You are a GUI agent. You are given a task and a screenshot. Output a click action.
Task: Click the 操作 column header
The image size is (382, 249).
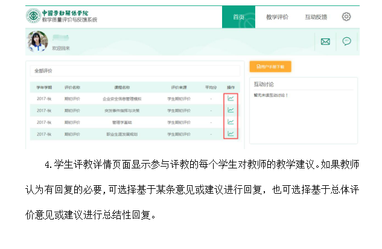230,87
